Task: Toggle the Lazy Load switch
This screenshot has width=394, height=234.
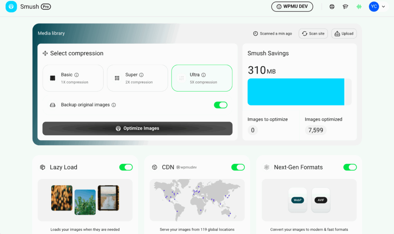Action: click(126, 167)
